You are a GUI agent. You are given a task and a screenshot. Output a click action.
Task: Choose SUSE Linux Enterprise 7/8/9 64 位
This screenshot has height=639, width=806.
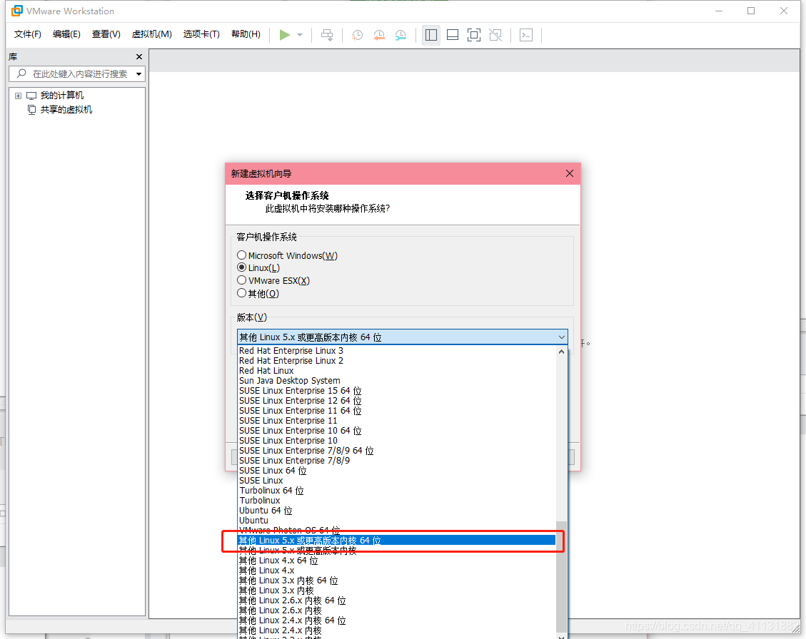[x=396, y=451]
